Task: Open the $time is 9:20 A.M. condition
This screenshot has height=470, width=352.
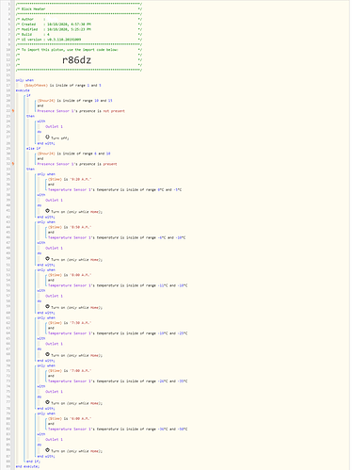Action: (70, 180)
